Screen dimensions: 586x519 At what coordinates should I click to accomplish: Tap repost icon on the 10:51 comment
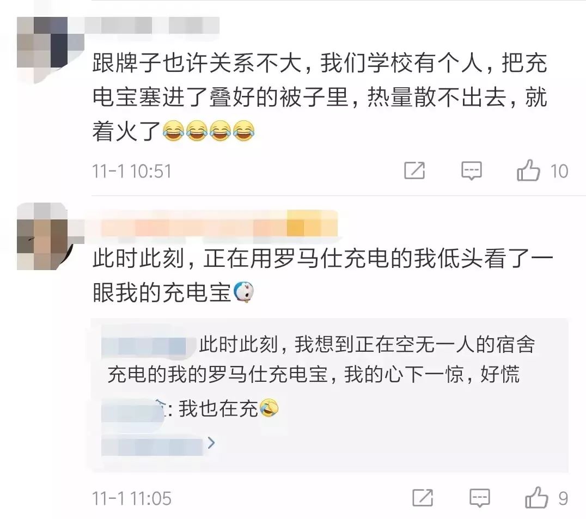tap(415, 171)
